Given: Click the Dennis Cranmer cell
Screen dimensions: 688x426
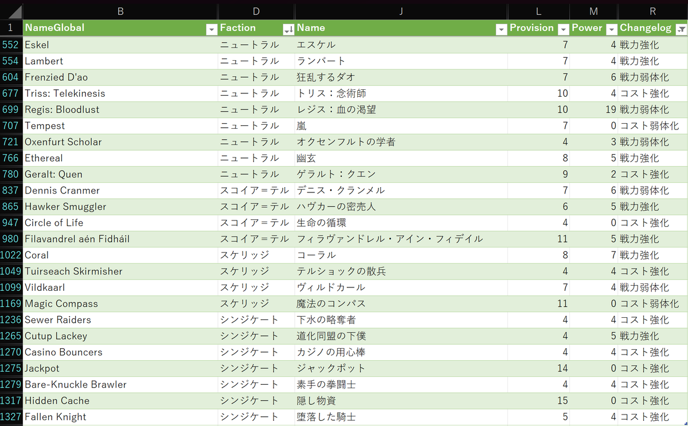Looking at the screenshot, I should [120, 190].
